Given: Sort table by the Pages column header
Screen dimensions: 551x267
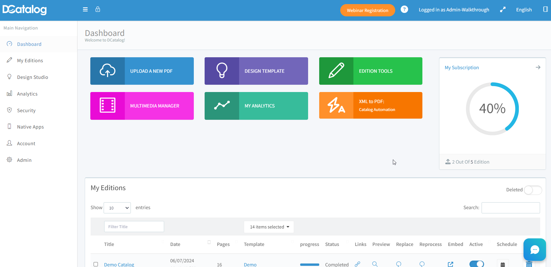Looking at the screenshot, I should pos(223,244).
